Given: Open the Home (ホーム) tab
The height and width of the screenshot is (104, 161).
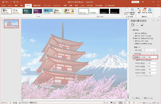Looking at the screenshot, I should click(10, 6).
